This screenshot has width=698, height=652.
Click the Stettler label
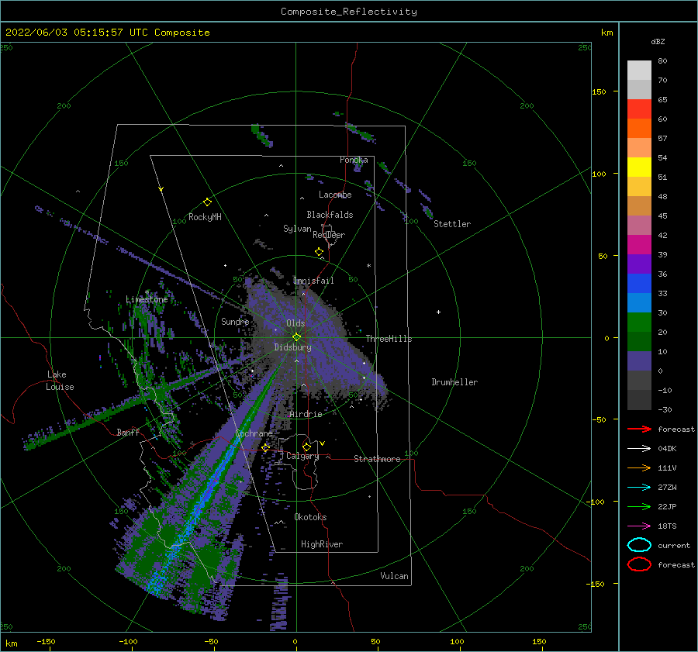(452, 224)
